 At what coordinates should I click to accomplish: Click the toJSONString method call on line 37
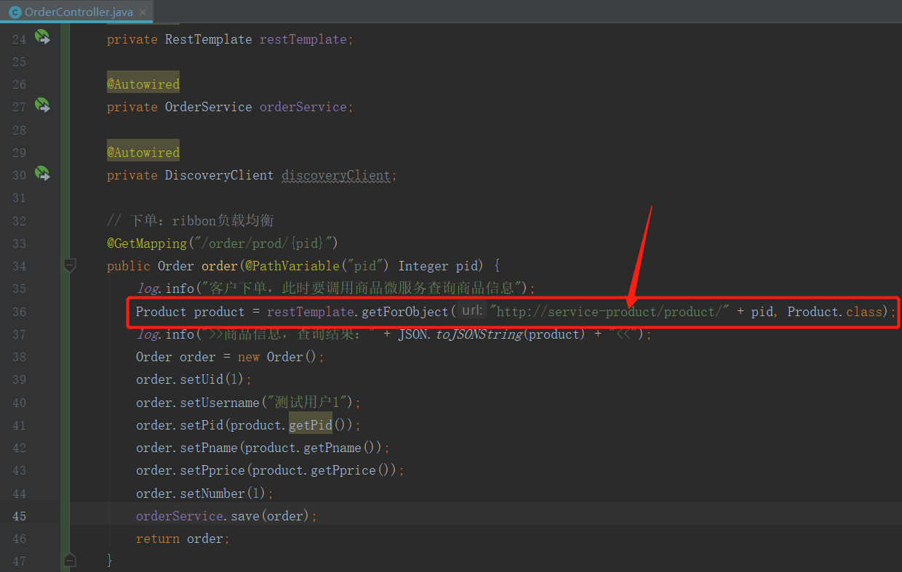click(479, 334)
